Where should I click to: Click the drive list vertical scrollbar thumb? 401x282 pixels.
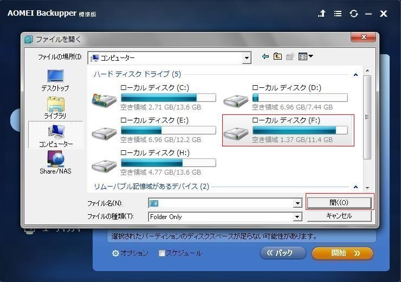pyautogui.click(x=367, y=117)
